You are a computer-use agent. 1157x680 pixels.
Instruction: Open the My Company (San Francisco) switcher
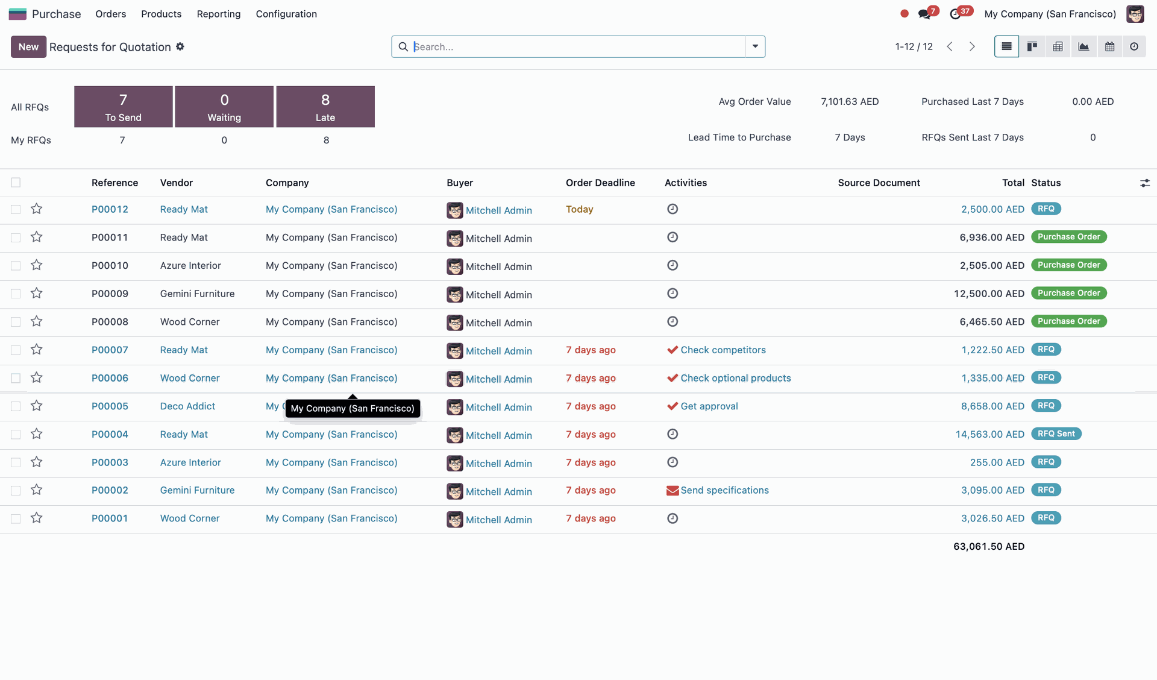[1050, 14]
